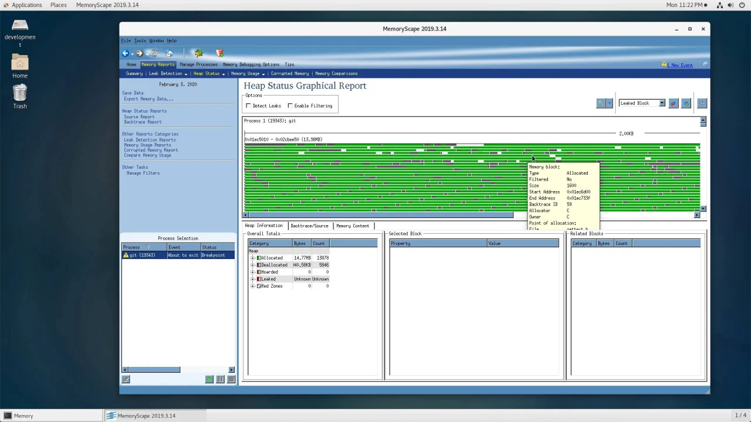Expand the Allocated heap category
Viewport: 751px width, 422px height.
pos(253,258)
